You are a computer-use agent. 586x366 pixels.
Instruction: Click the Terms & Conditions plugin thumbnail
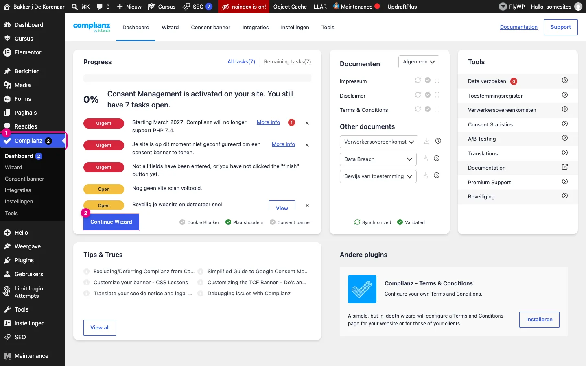[x=362, y=289]
